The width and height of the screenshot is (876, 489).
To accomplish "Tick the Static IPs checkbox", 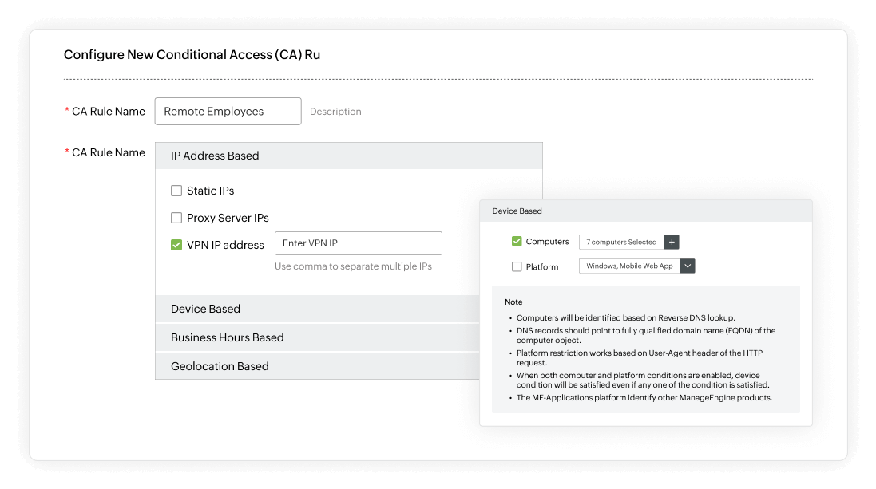I will [176, 191].
